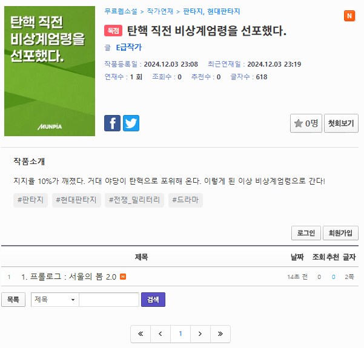Click the 연재수 value 1 회
364x348 pixels.
click(136, 77)
